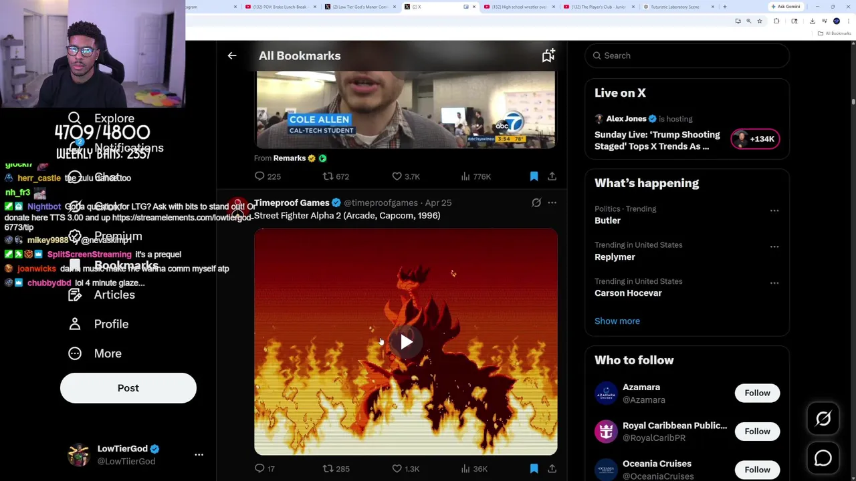Open Articles in the sidebar
This screenshot has width=856, height=481.
tap(101, 295)
